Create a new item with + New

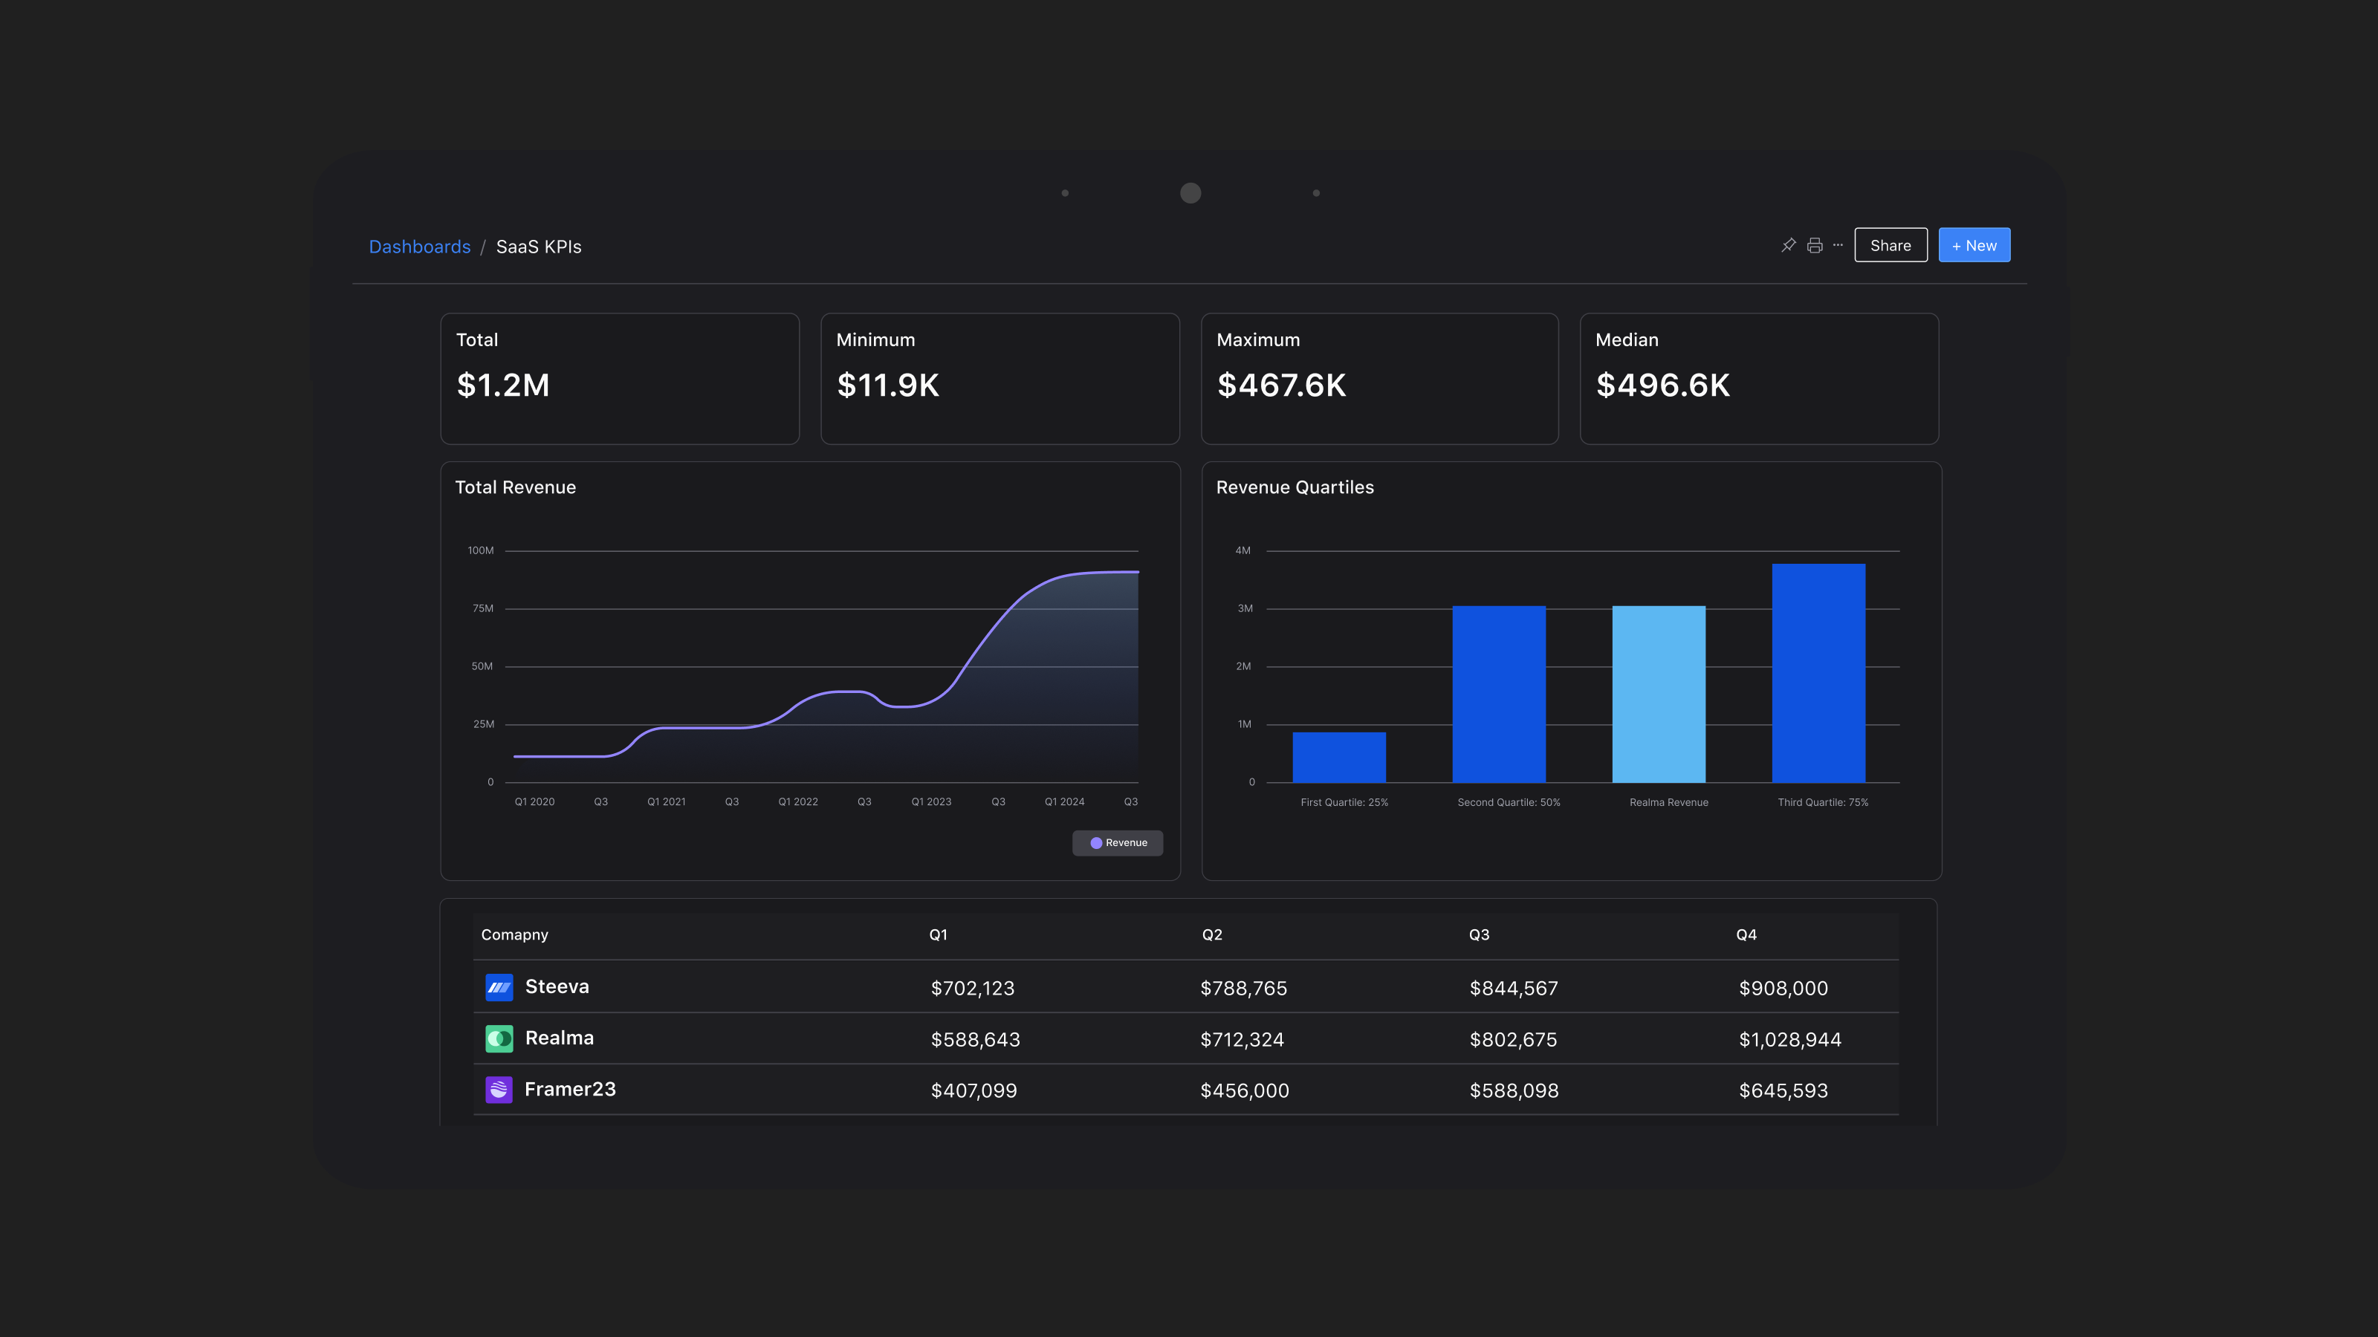[1974, 245]
